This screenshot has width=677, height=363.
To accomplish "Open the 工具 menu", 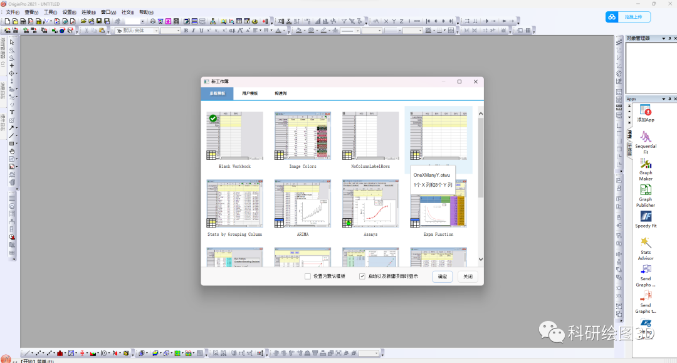I will click(51, 12).
